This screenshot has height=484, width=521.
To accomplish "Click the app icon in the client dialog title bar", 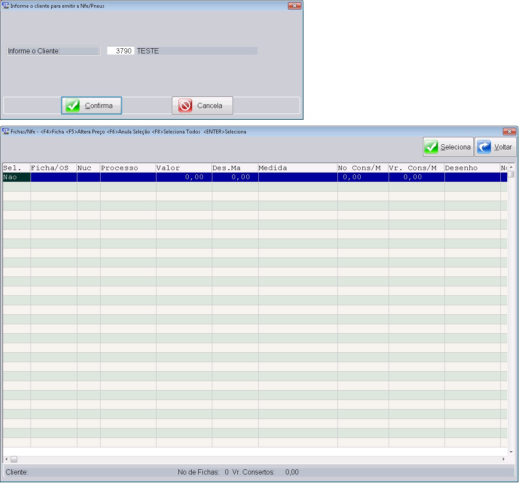I will [x=6, y=6].
